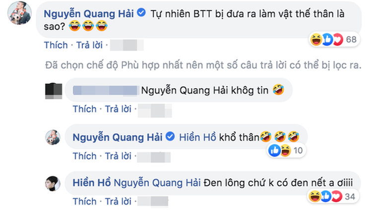Open reactions showing 10 on 'khổ thân' reply

[287, 151]
